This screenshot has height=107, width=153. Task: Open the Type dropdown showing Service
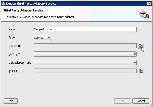click(42, 38)
